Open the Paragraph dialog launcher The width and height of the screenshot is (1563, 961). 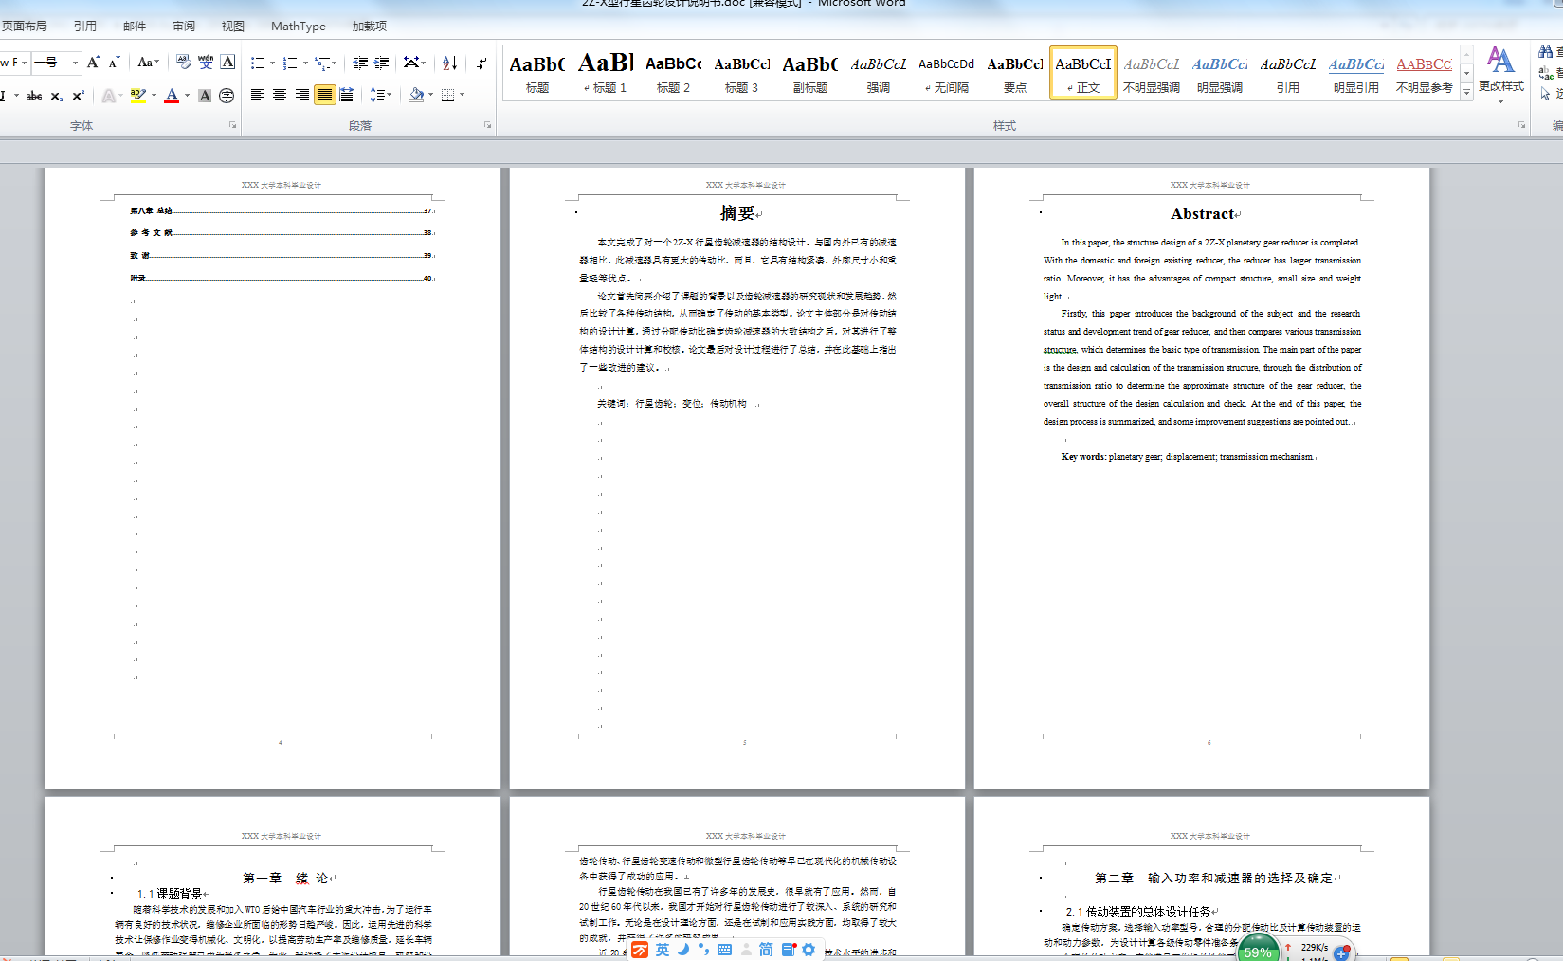pos(488,125)
